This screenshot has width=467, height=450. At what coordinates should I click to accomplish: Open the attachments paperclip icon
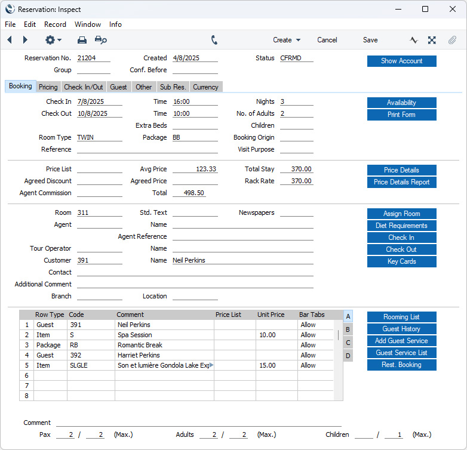pos(452,40)
